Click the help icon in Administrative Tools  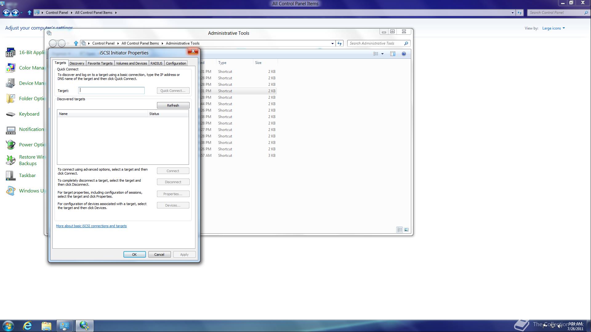point(404,54)
